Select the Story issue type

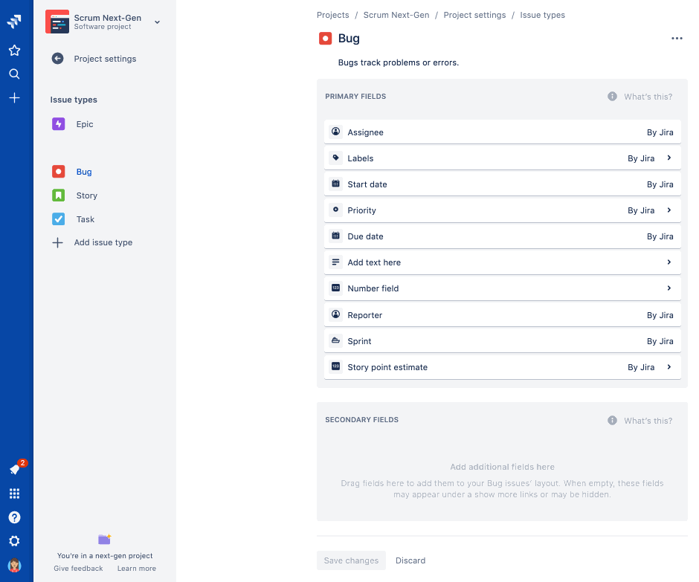pos(86,195)
